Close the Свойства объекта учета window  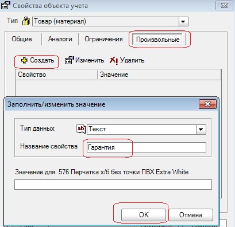coord(224,6)
